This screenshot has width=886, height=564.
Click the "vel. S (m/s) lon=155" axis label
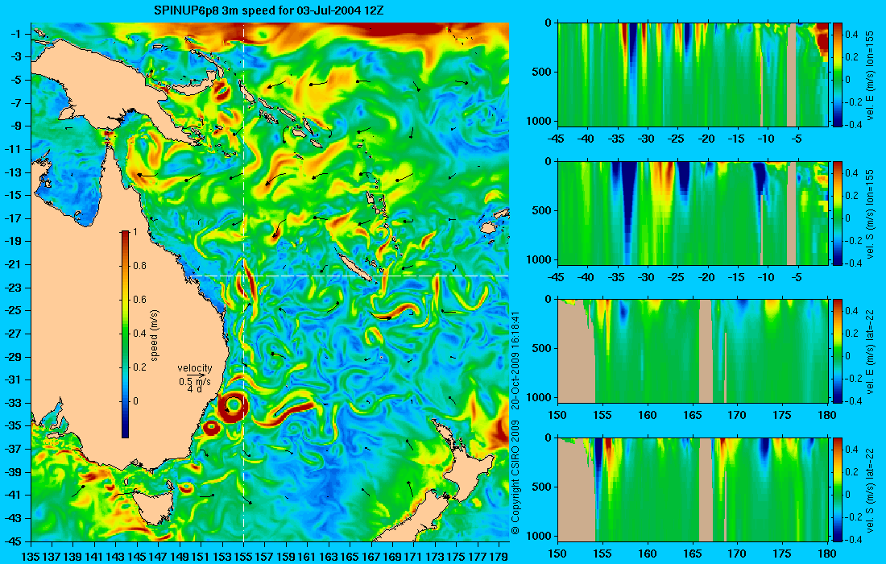(x=870, y=214)
